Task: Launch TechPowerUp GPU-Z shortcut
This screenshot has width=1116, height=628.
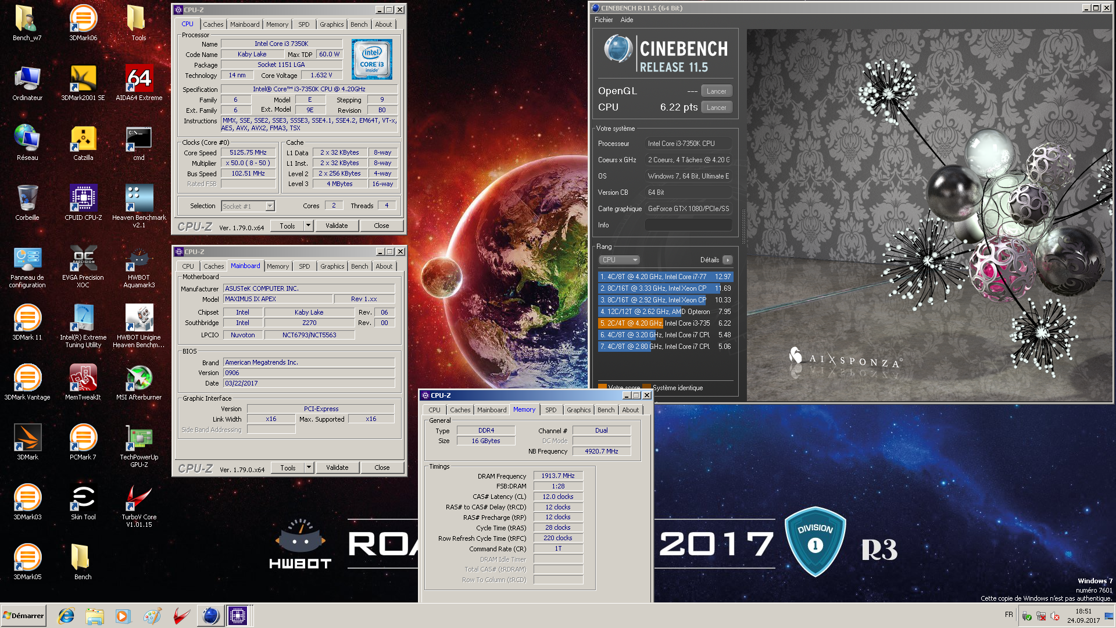Action: pos(139,446)
